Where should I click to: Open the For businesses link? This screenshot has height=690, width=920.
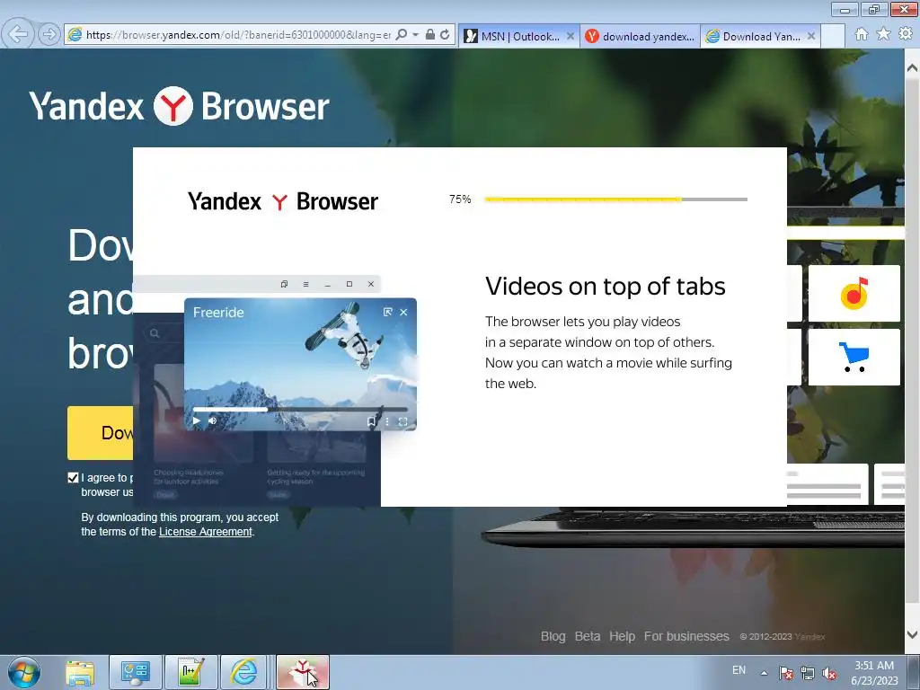click(x=686, y=636)
